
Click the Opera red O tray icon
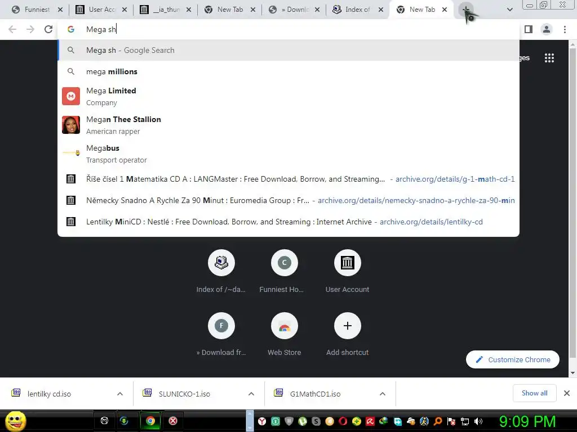point(343,421)
